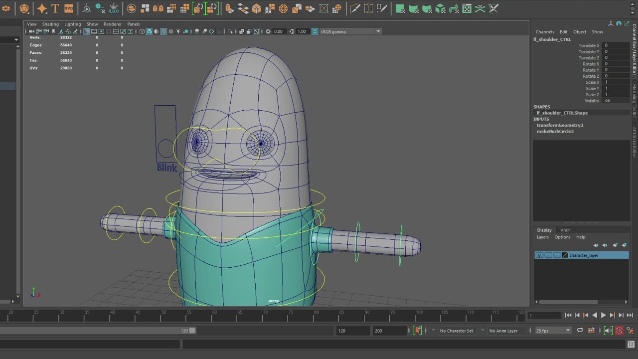Toggle visibility of character_layer
Image resolution: width=638 pixels, height=359 pixels.
pyautogui.click(x=539, y=255)
